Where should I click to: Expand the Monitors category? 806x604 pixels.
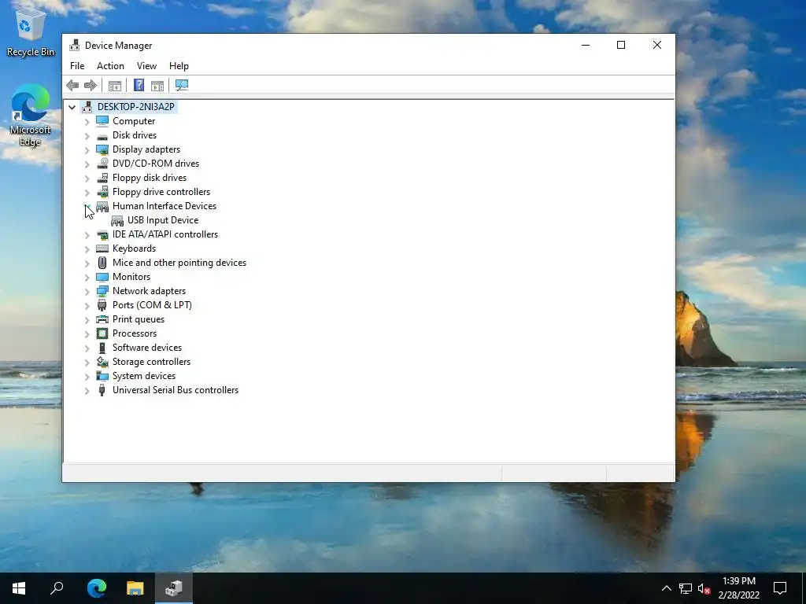click(87, 278)
